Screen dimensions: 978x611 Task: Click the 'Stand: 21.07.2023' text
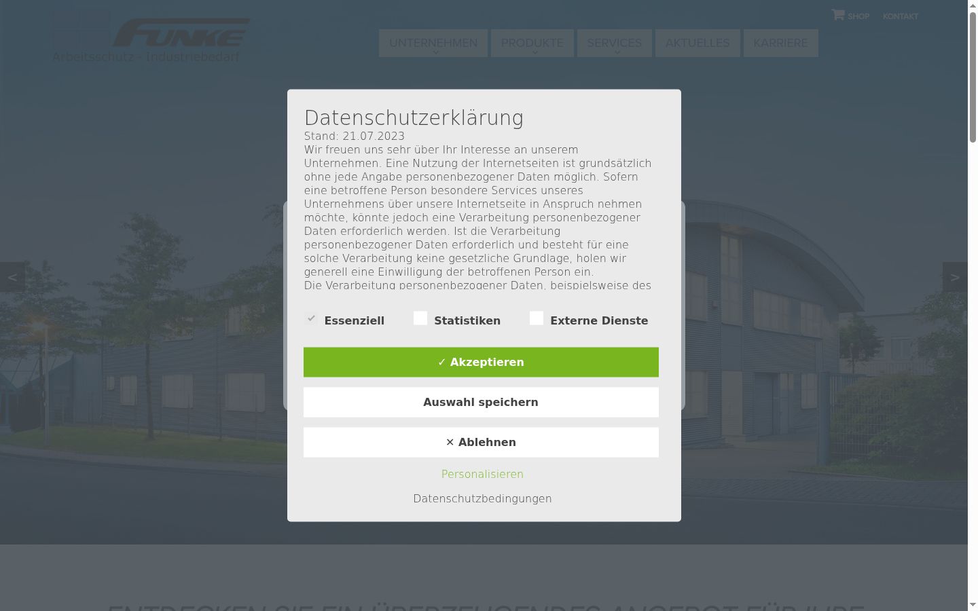[355, 136]
